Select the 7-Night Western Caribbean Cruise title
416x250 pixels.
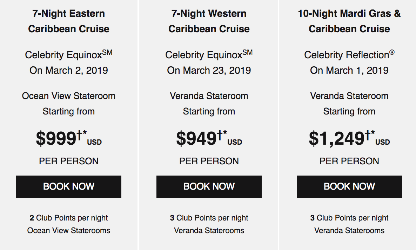click(209, 21)
